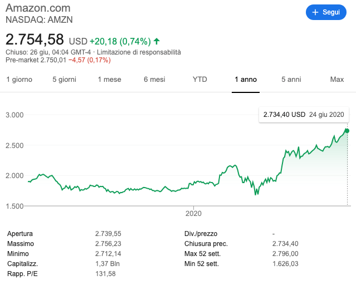
Task: Click the P/E value 131,58
Action: [x=105, y=274]
